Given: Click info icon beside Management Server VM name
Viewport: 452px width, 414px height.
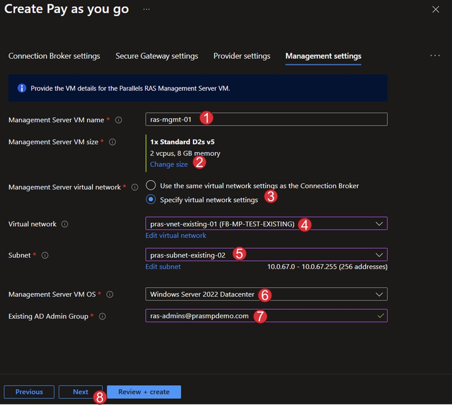Looking at the screenshot, I should point(118,120).
